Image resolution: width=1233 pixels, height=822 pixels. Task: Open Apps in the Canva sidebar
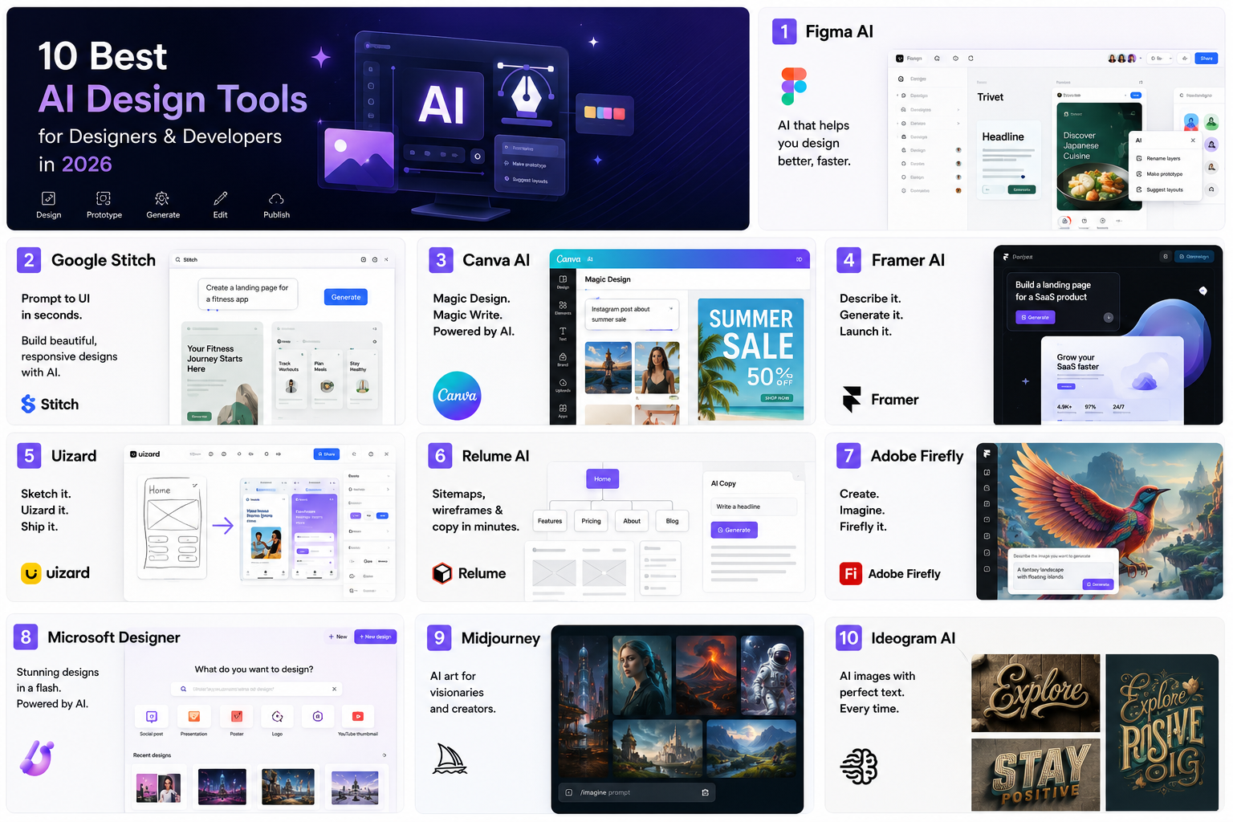pos(563,410)
